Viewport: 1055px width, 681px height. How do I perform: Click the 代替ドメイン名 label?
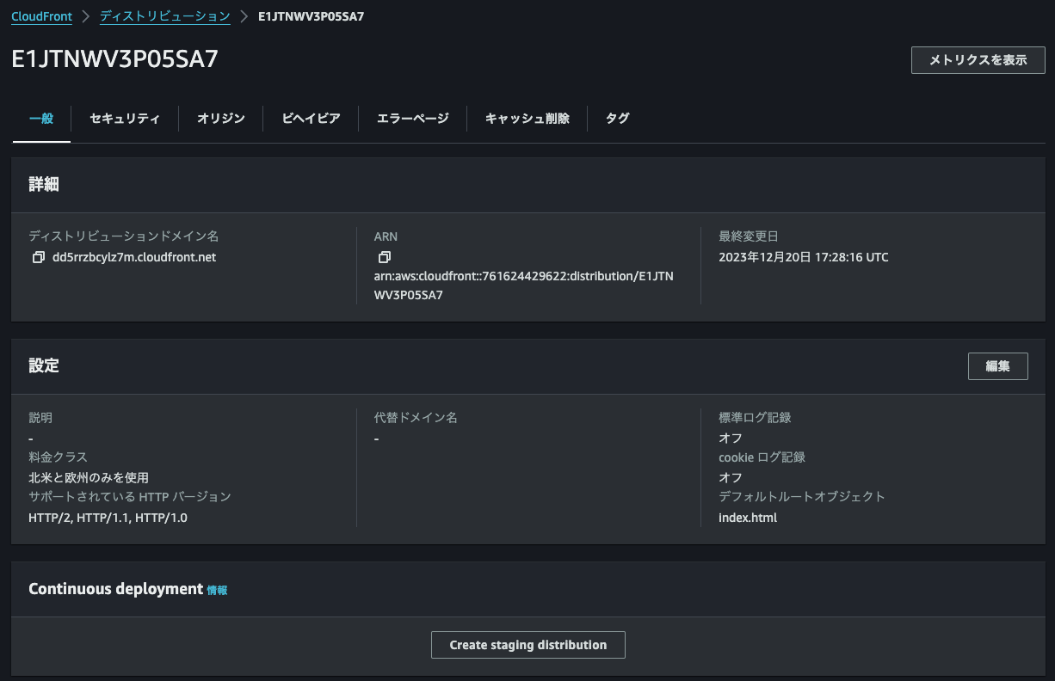(416, 418)
